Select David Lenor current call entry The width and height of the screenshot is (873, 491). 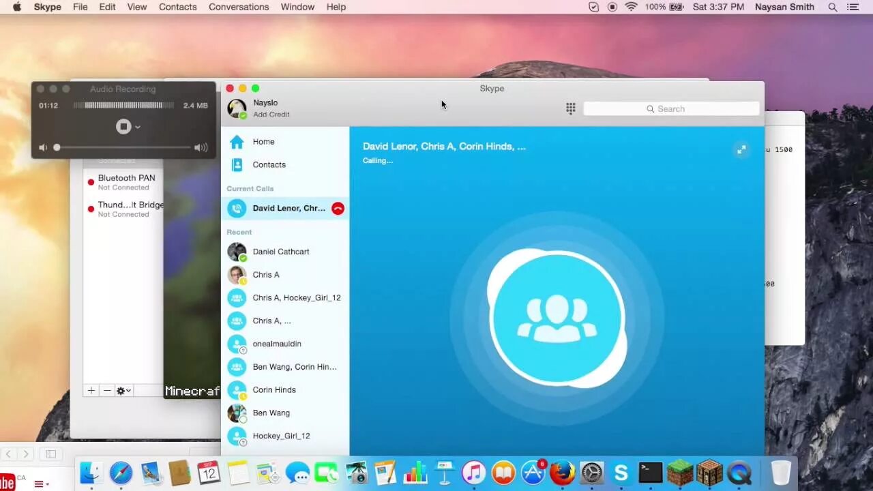pyautogui.click(x=285, y=209)
